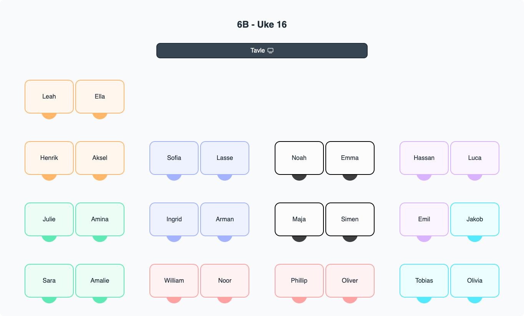
Task: Click the blue chair under Sofia
Action: pyautogui.click(x=174, y=178)
